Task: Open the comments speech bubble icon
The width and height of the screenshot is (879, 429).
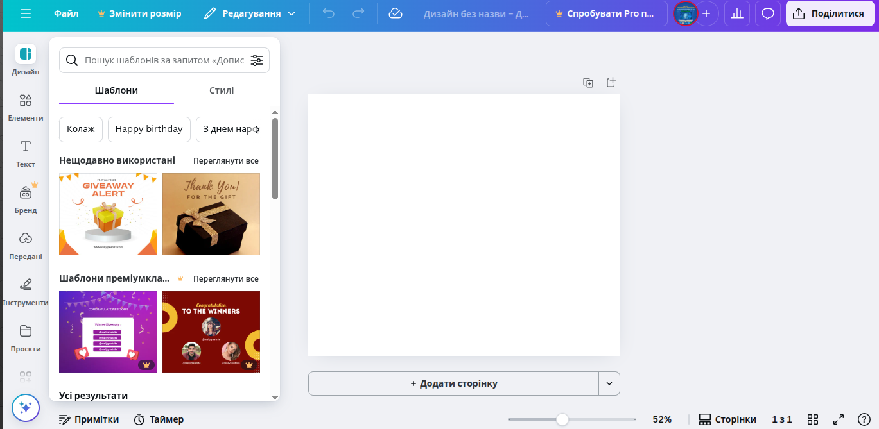Action: click(x=767, y=13)
